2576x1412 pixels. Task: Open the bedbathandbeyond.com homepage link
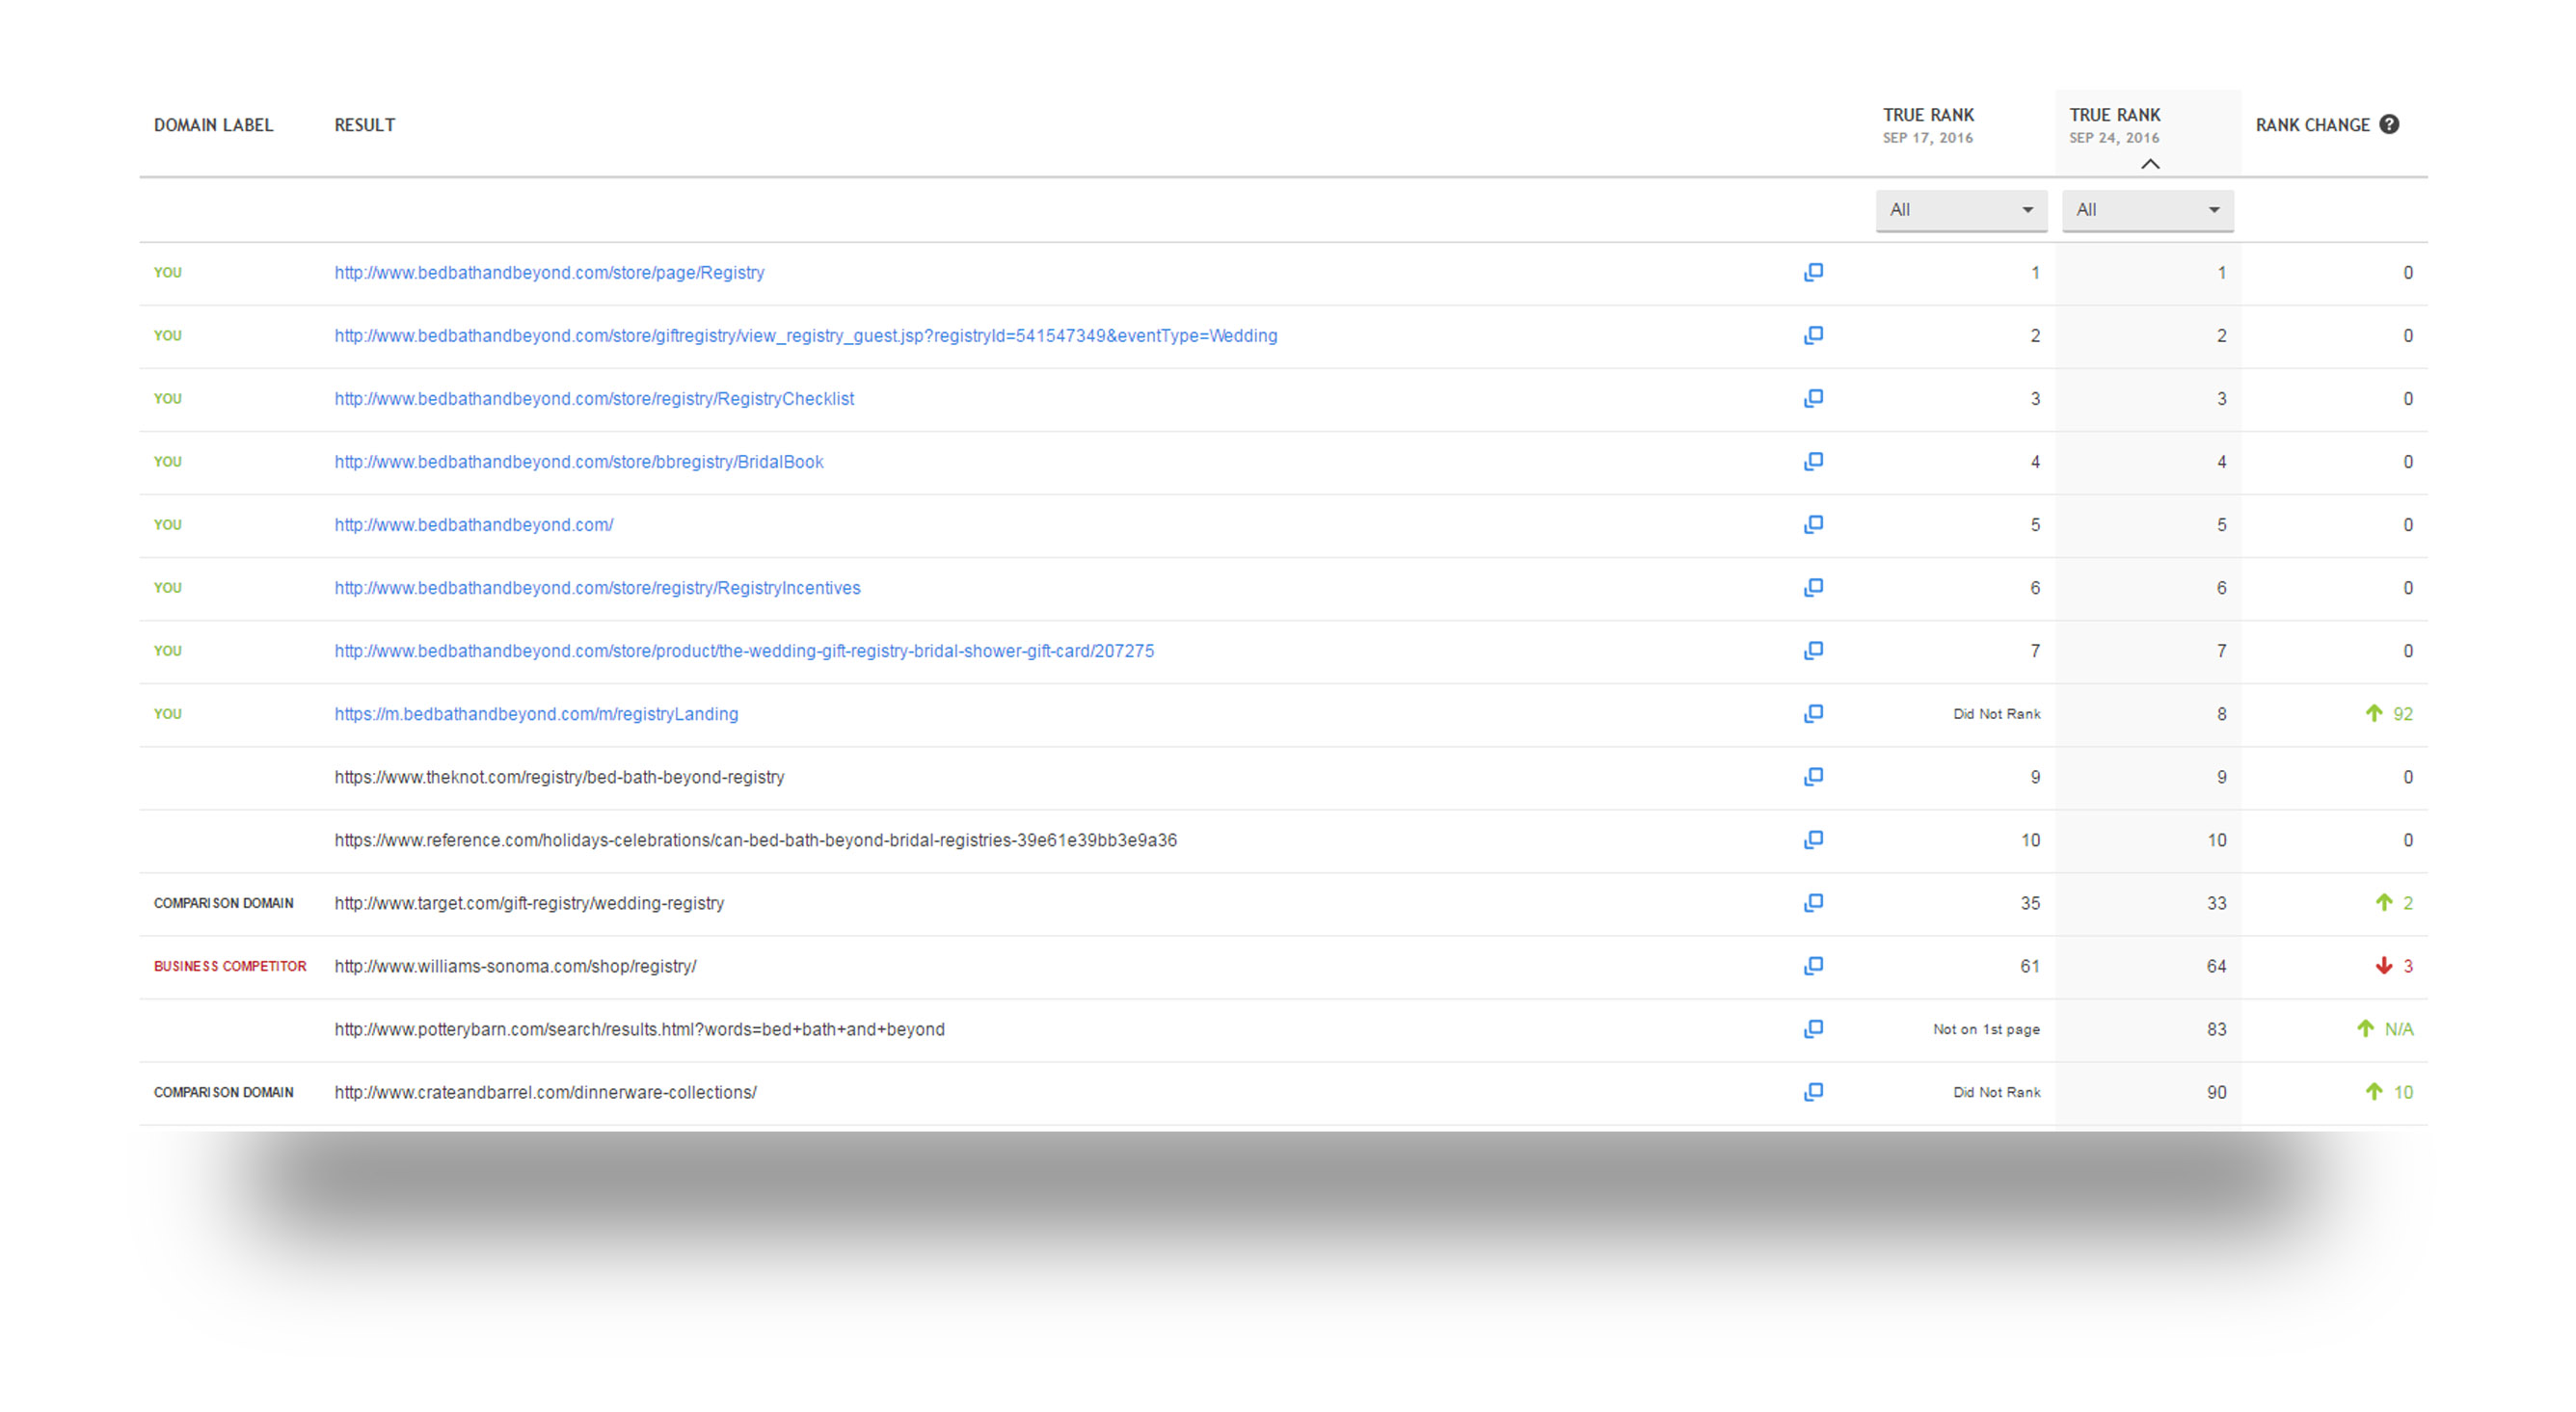474,524
